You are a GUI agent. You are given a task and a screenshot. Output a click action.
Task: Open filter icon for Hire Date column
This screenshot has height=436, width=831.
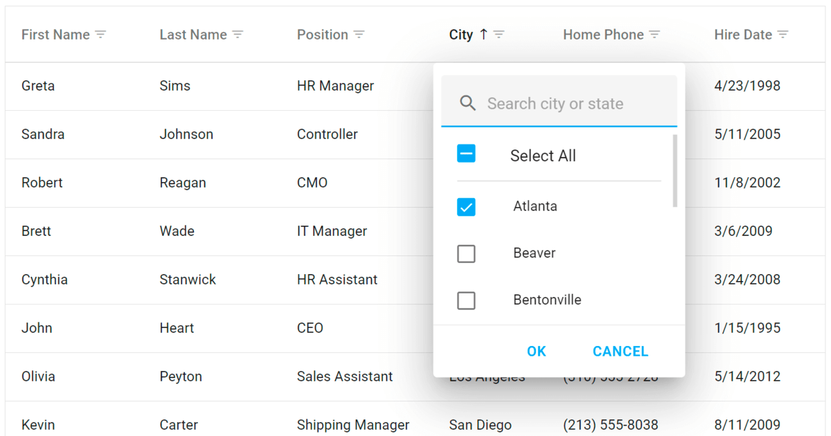(x=783, y=35)
